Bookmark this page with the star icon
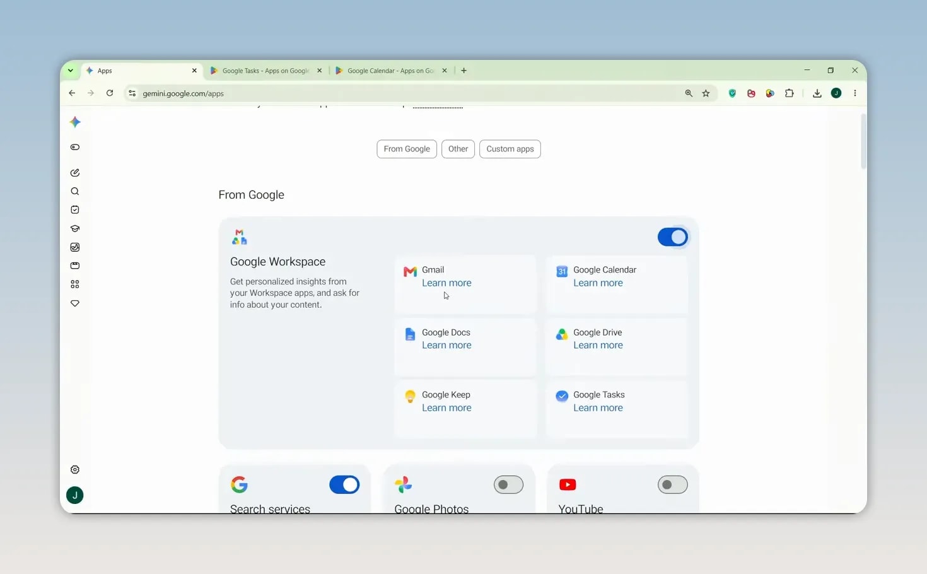Screen dimensions: 927x574 coord(706,93)
